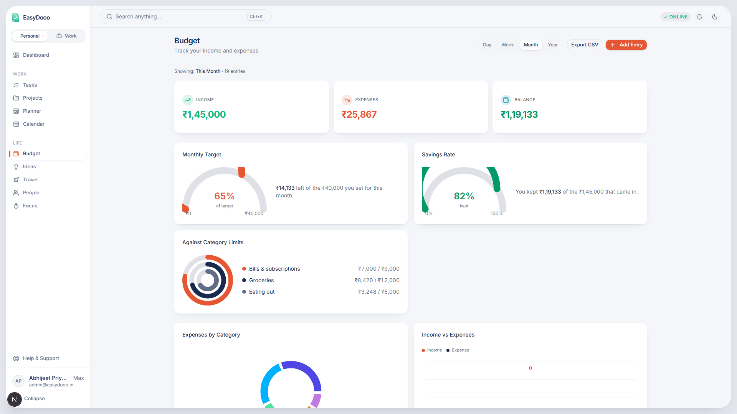Switch to the Work workspace
Viewport: 737px width, 414px height.
click(67, 36)
